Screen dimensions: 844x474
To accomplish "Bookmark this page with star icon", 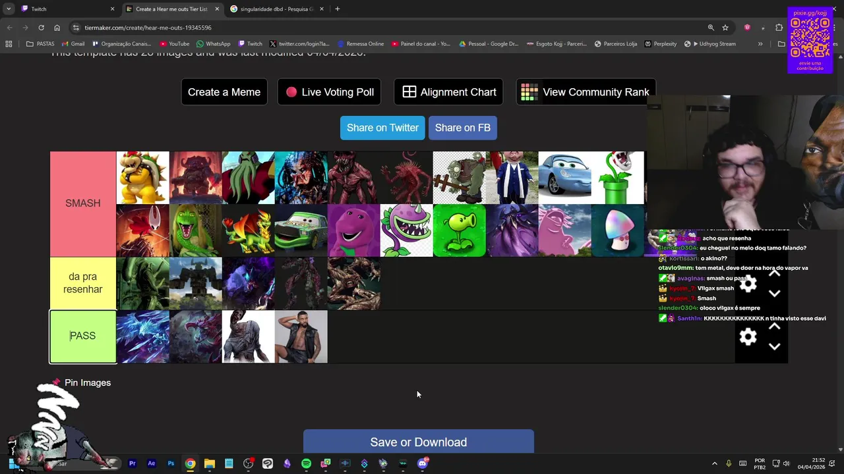I will point(725,28).
